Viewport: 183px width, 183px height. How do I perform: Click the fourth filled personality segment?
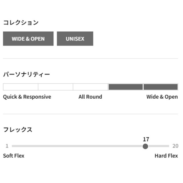126,87
